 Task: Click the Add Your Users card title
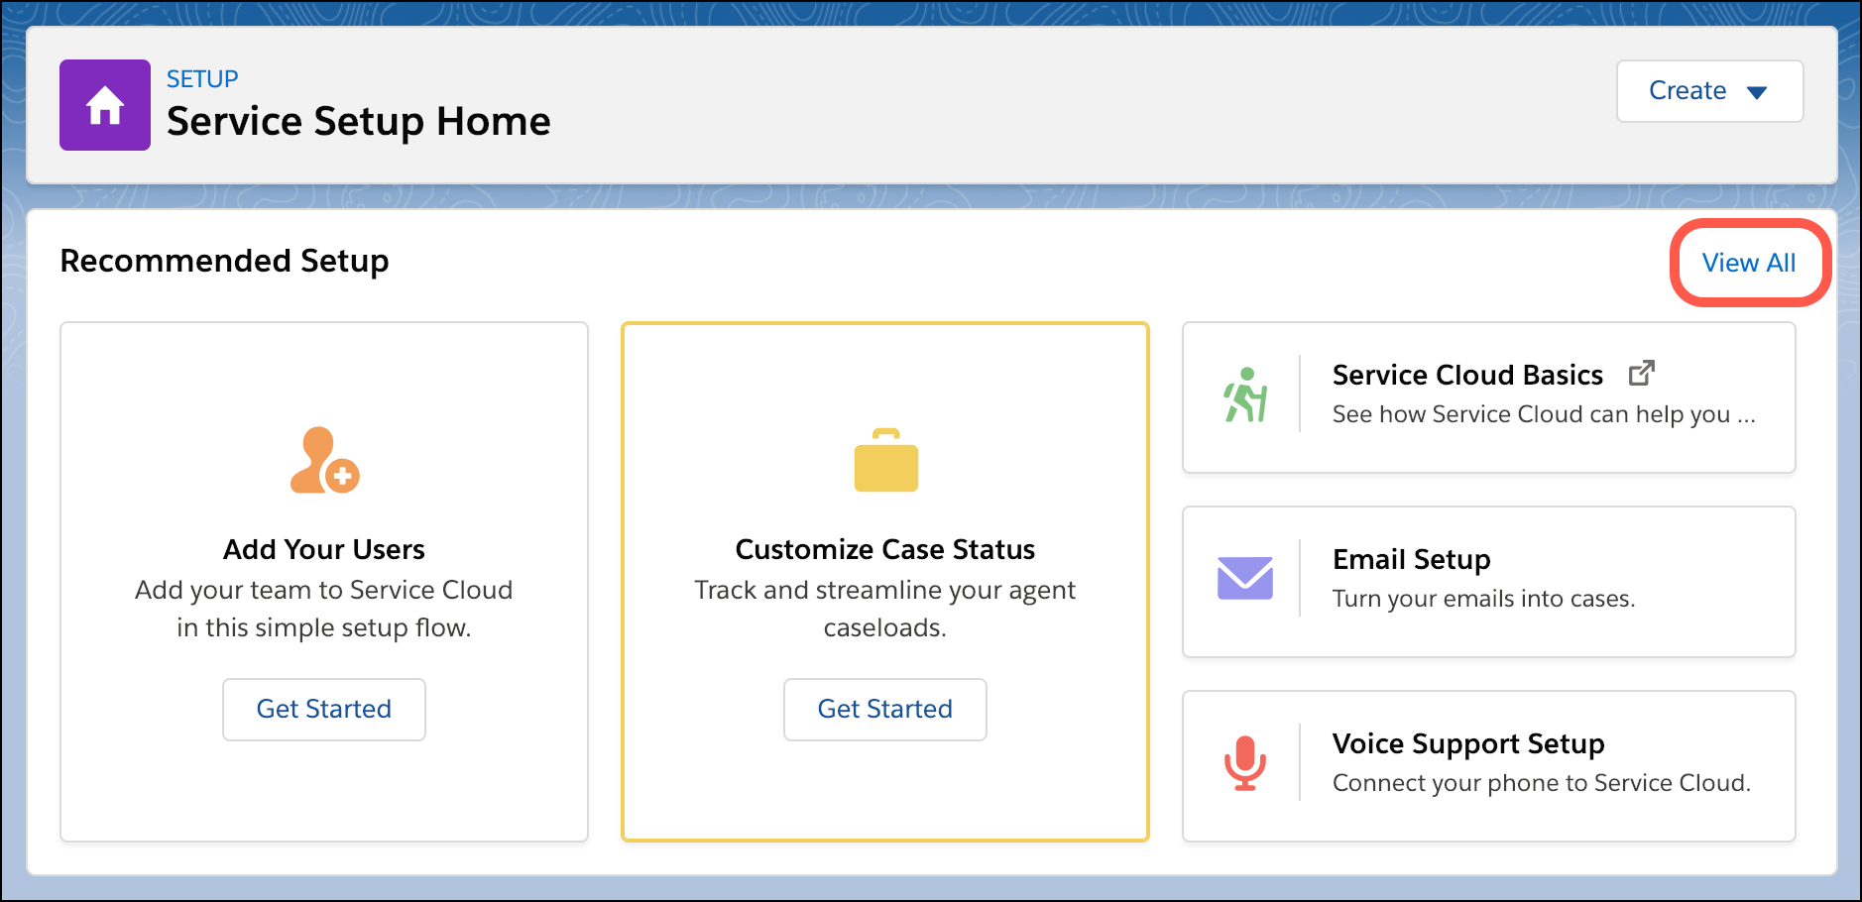coord(324,549)
